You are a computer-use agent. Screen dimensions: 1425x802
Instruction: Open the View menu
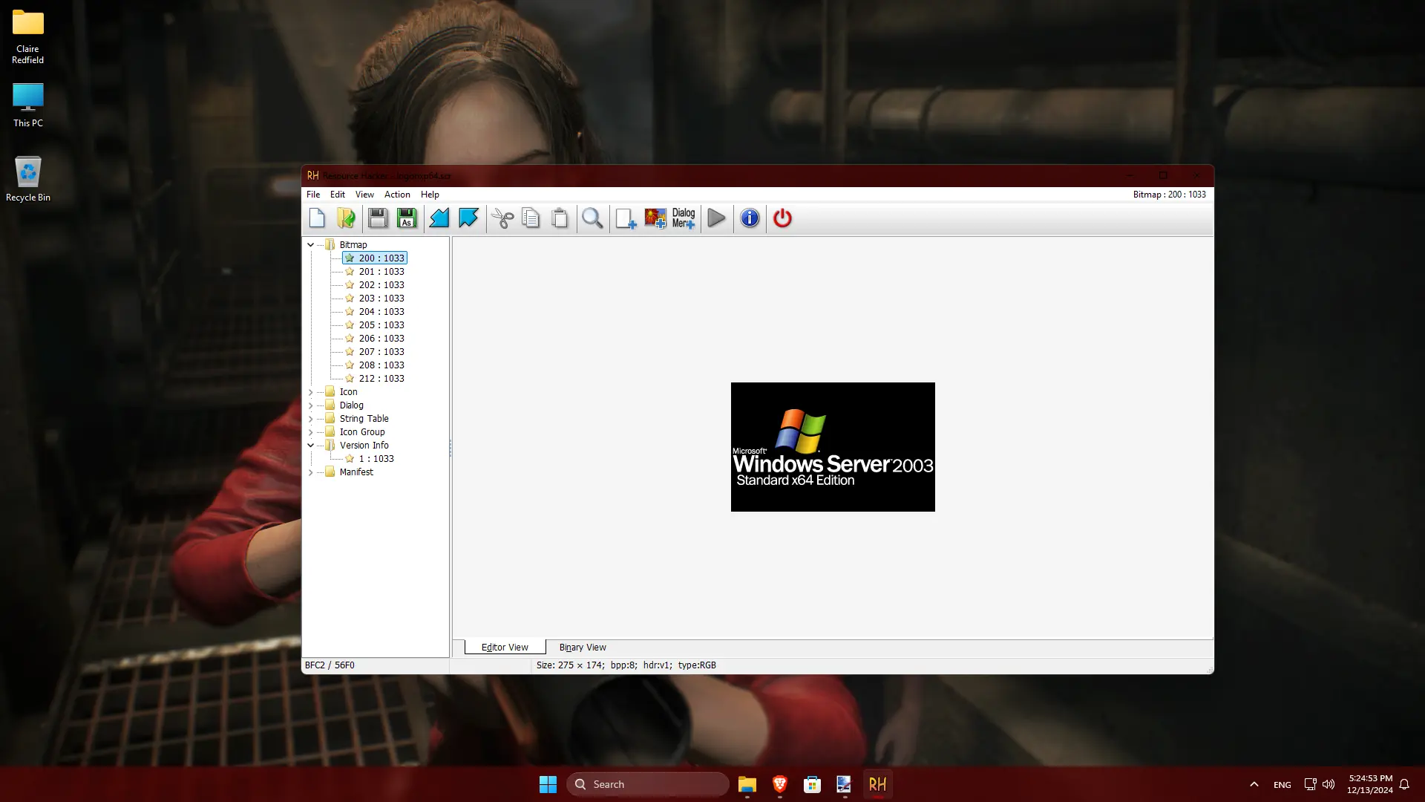[364, 195]
